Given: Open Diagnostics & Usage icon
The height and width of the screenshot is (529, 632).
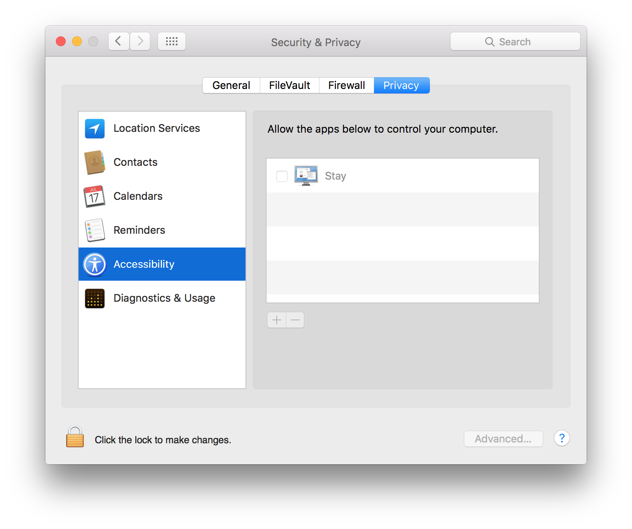Looking at the screenshot, I should coord(95,298).
